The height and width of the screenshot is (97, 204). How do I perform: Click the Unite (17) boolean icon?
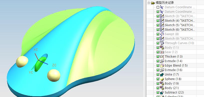[x=162, y=75]
